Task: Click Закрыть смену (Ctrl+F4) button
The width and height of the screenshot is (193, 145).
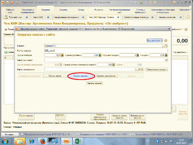Action: pyautogui.click(x=120, y=117)
